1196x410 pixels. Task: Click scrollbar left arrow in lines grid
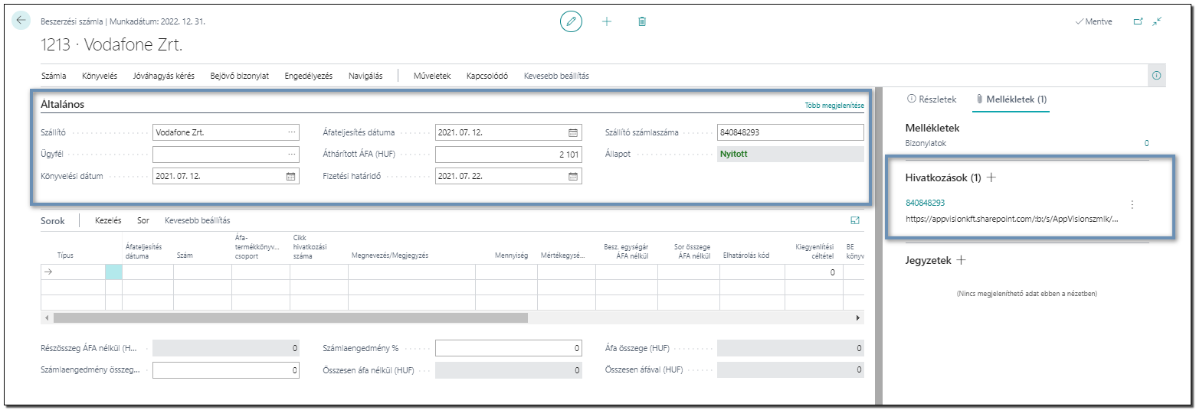(46, 317)
